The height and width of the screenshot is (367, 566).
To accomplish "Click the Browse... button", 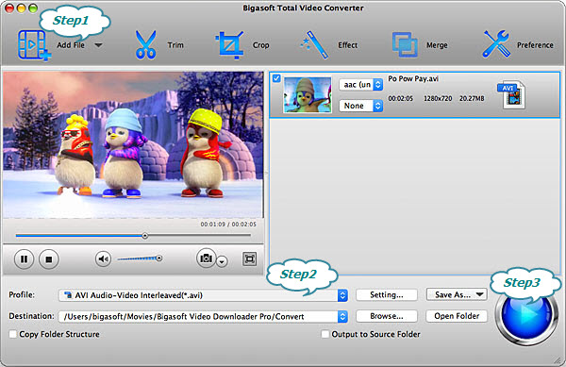I will [x=386, y=316].
